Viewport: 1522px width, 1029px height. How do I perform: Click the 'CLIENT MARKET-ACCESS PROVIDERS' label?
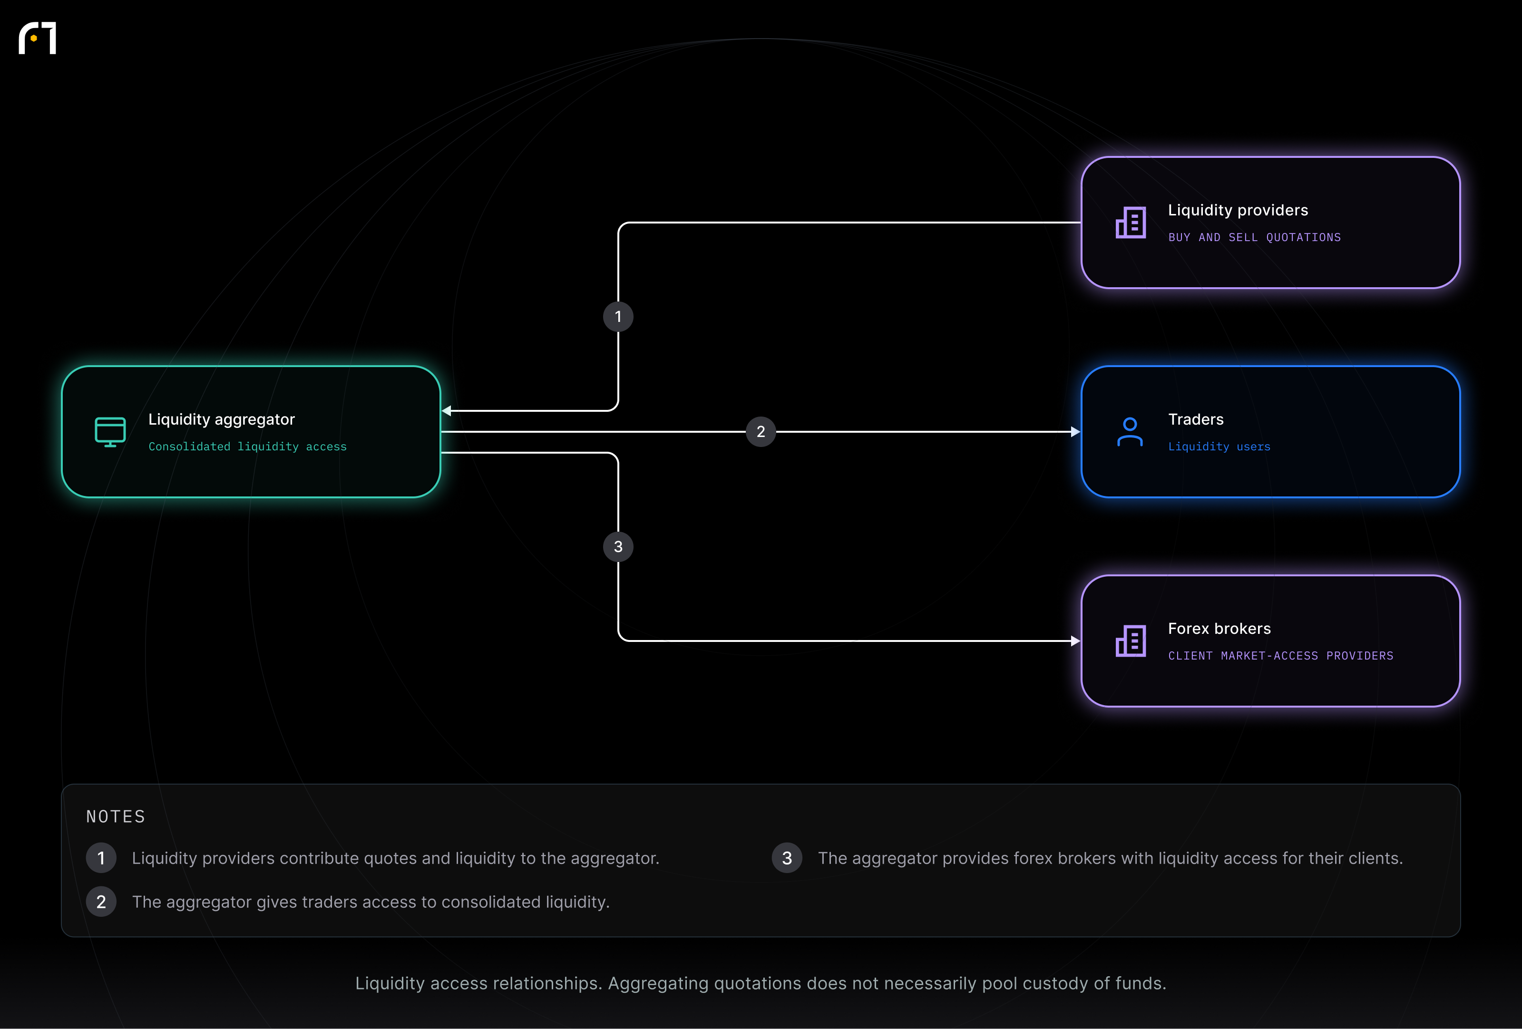tap(1280, 656)
